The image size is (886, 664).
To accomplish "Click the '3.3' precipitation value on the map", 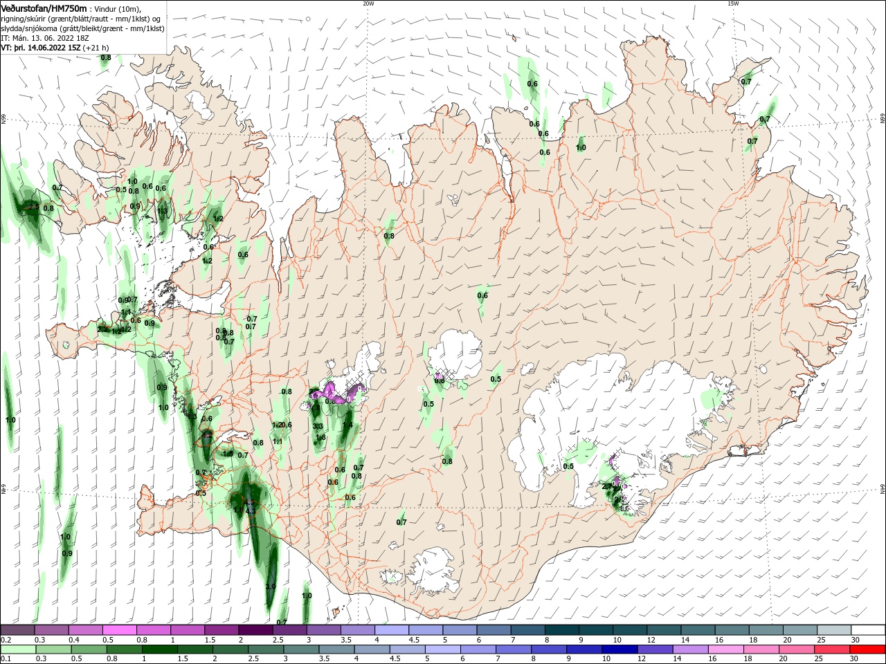I will (x=318, y=426).
